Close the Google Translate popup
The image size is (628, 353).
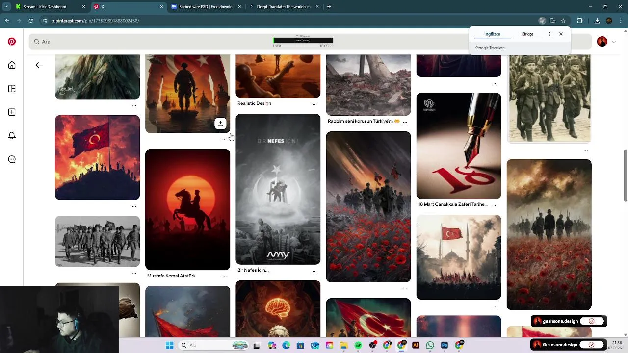tap(561, 34)
